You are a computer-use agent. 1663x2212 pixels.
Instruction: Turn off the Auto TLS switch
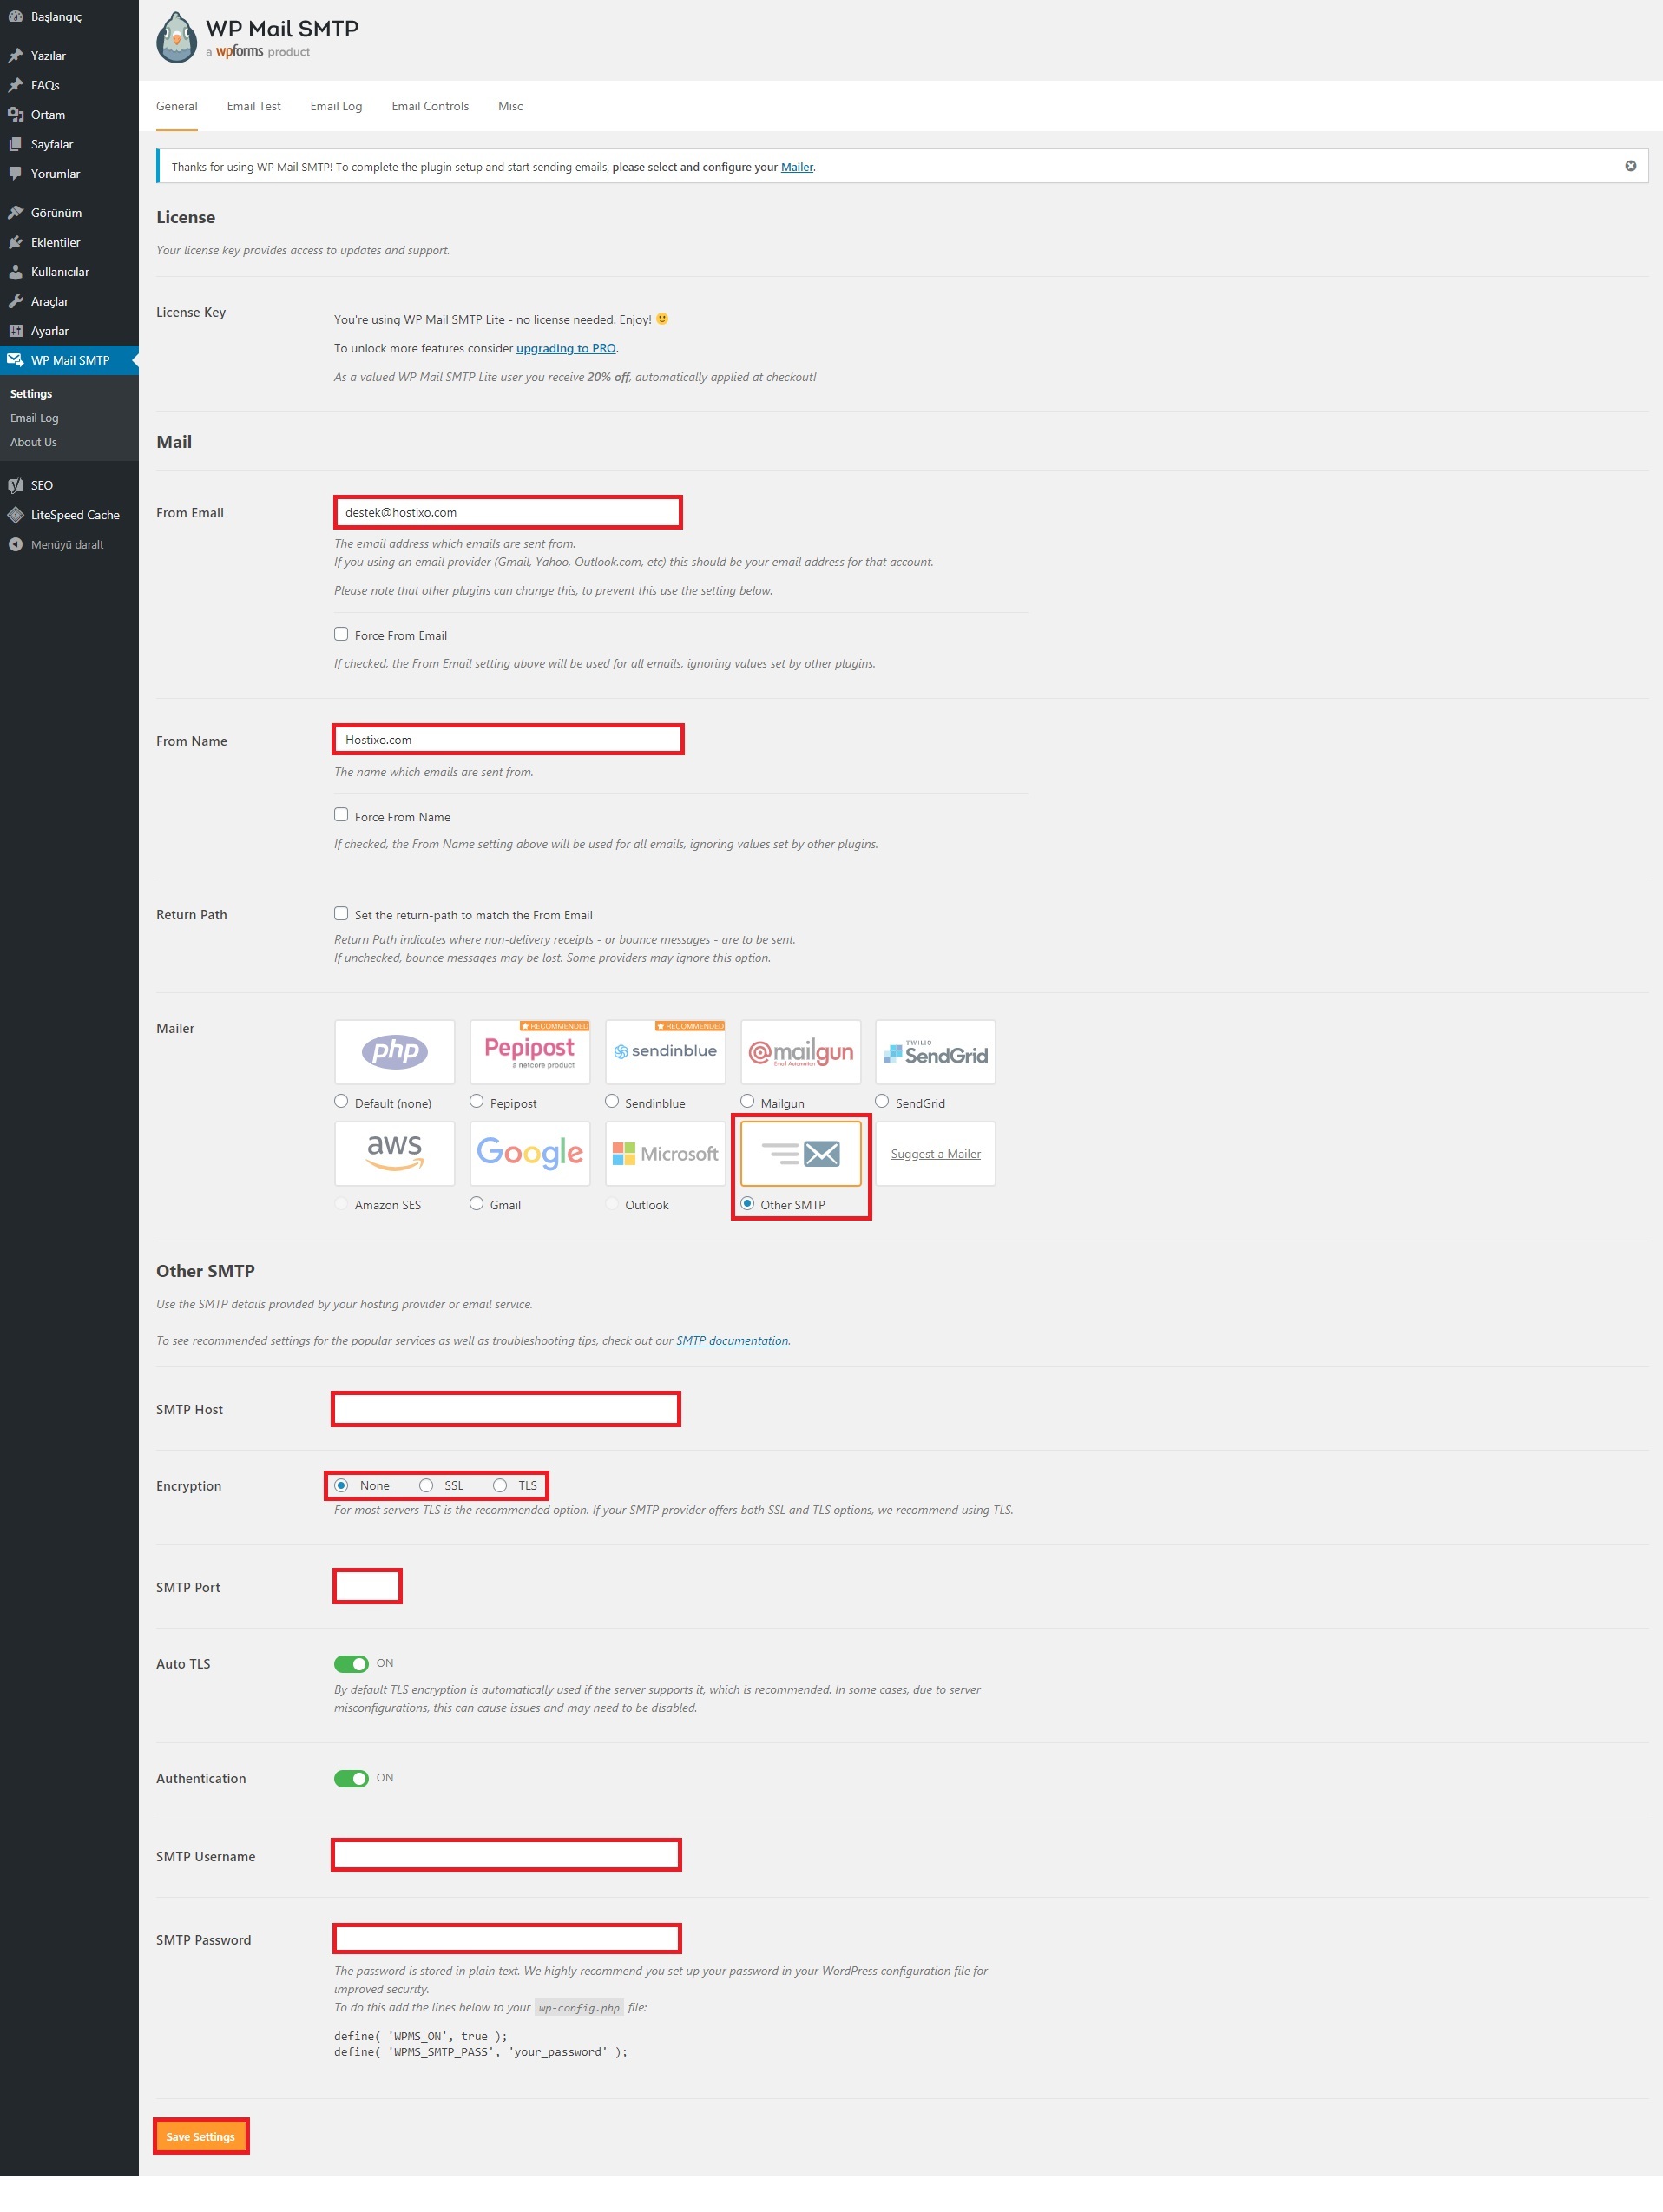(x=351, y=1663)
